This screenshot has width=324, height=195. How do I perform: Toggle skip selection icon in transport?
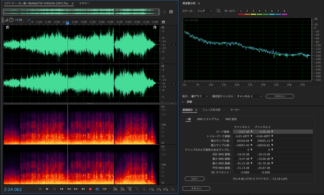coord(104,189)
